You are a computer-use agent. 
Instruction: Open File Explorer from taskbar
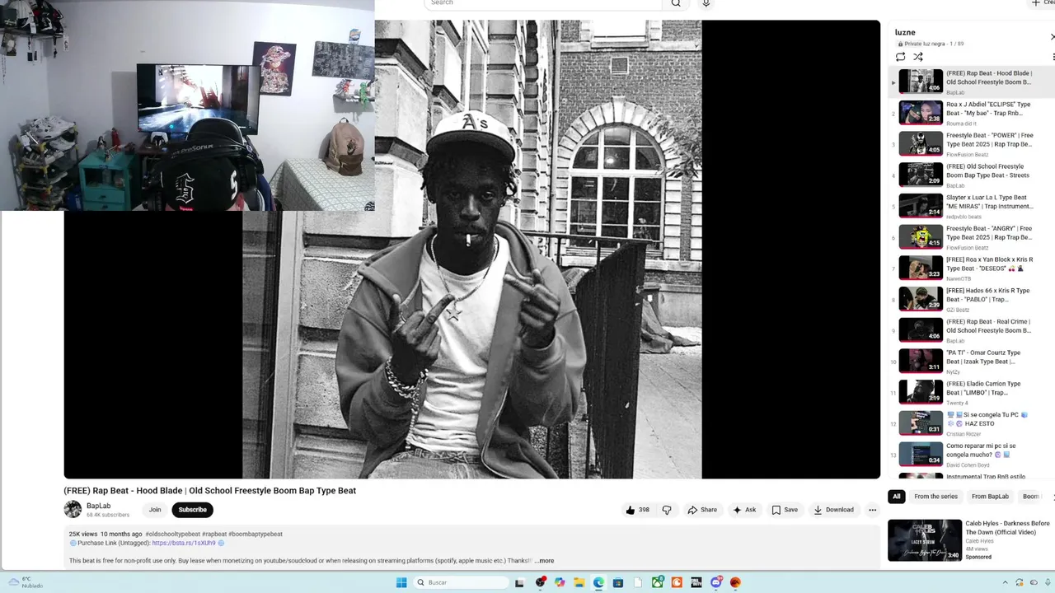pos(579,582)
